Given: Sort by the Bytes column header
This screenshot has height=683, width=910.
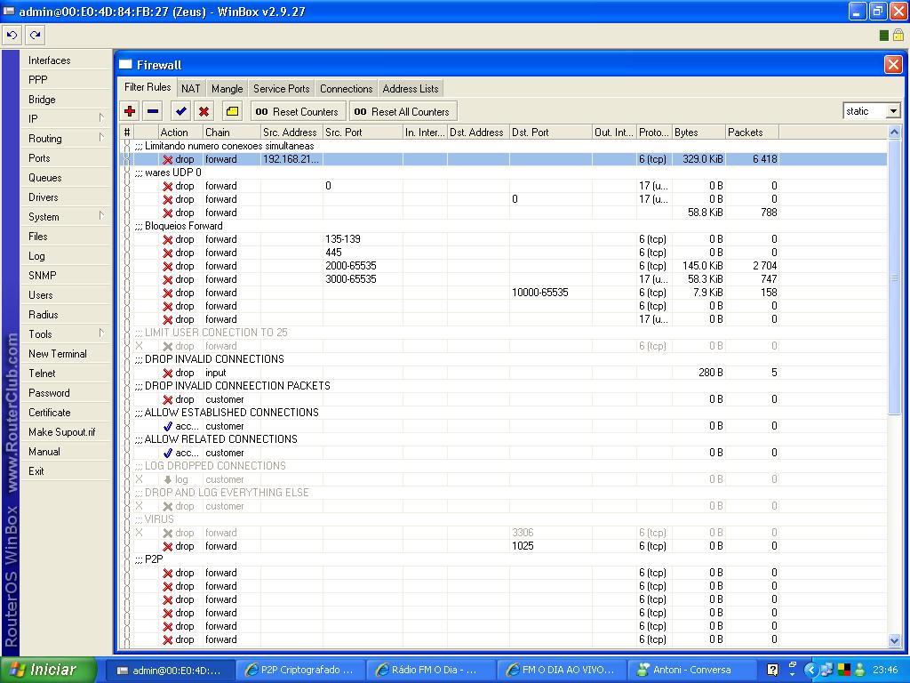Looking at the screenshot, I should [698, 133].
